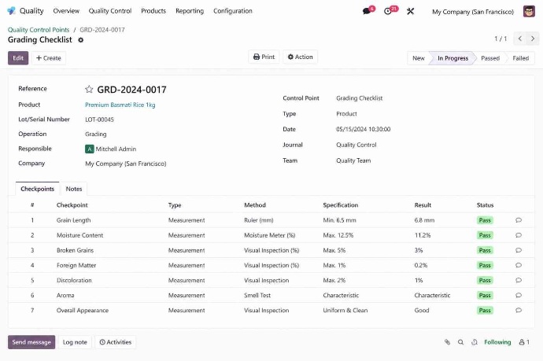
Task: Open the Action dropdown menu
Action: tap(300, 57)
